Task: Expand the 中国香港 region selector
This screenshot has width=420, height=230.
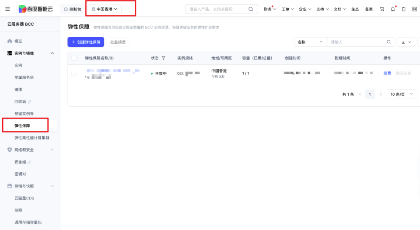Action: pyautogui.click(x=104, y=9)
